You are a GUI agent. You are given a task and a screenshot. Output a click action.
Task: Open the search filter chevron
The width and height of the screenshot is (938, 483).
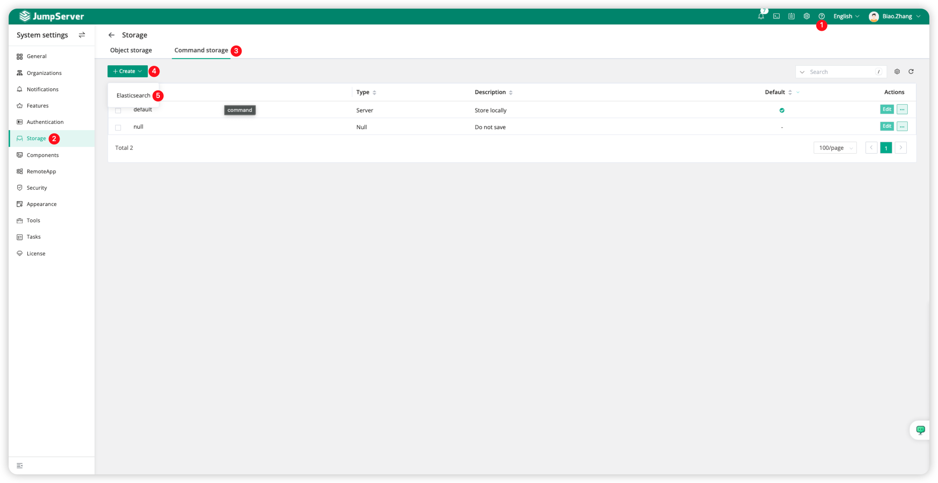[802, 72]
